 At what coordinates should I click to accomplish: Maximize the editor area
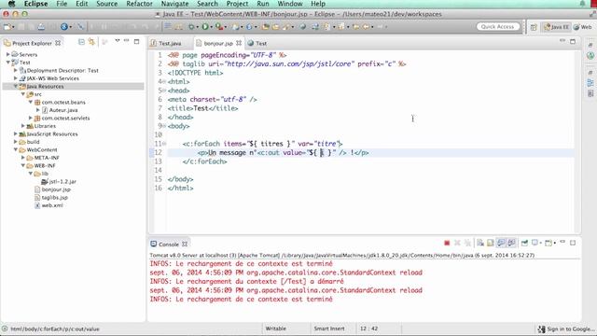pyautogui.click(x=573, y=41)
